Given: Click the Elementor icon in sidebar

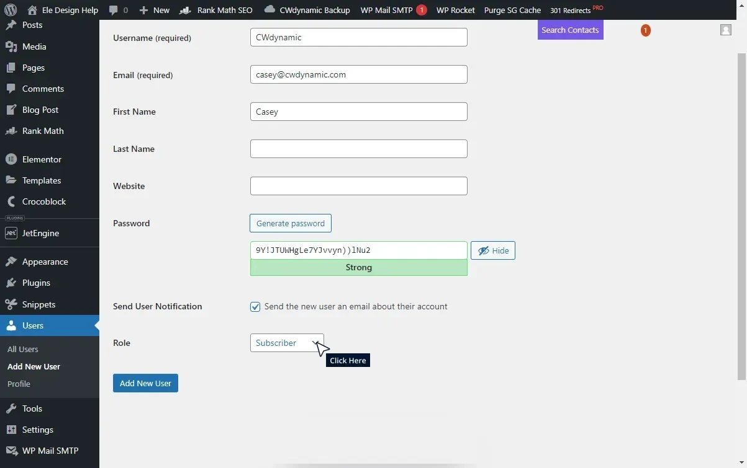Looking at the screenshot, I should click(11, 159).
